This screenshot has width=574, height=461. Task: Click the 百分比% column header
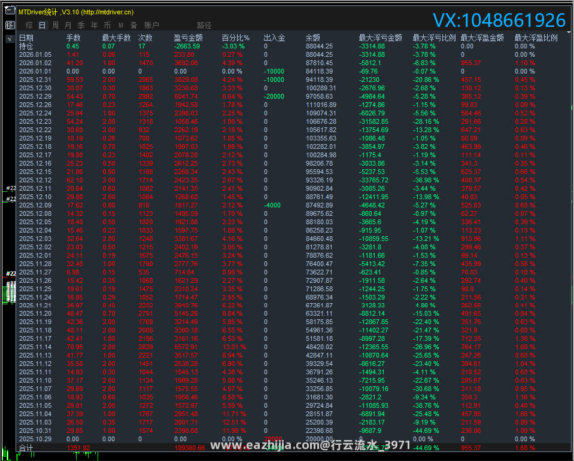[x=236, y=38]
